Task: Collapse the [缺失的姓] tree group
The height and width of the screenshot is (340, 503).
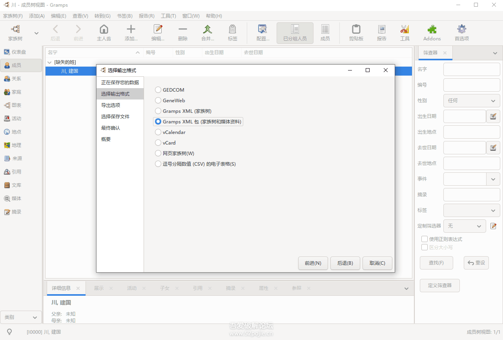Action: click(x=49, y=62)
